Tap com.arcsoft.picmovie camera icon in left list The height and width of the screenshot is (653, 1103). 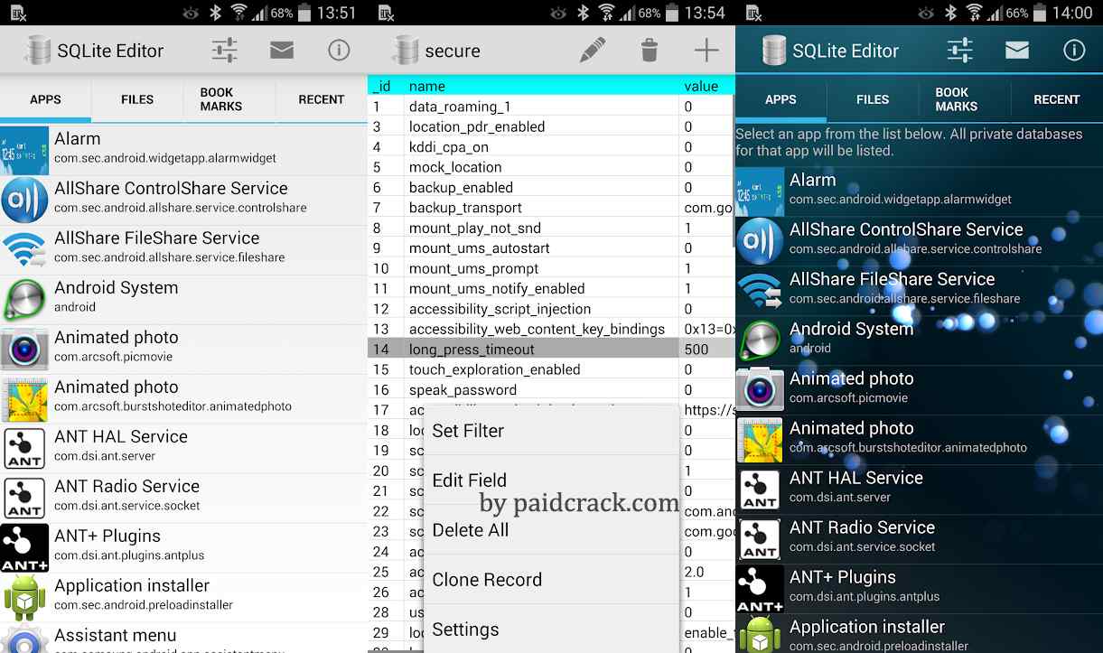click(24, 349)
